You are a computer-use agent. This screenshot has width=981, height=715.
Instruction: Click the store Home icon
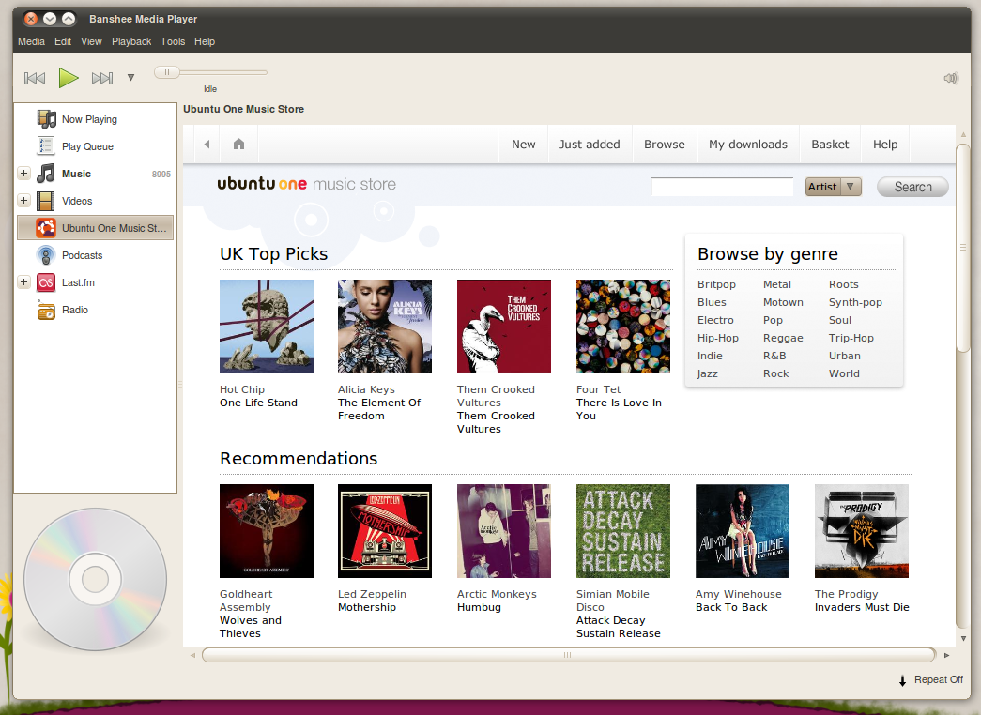click(x=238, y=144)
